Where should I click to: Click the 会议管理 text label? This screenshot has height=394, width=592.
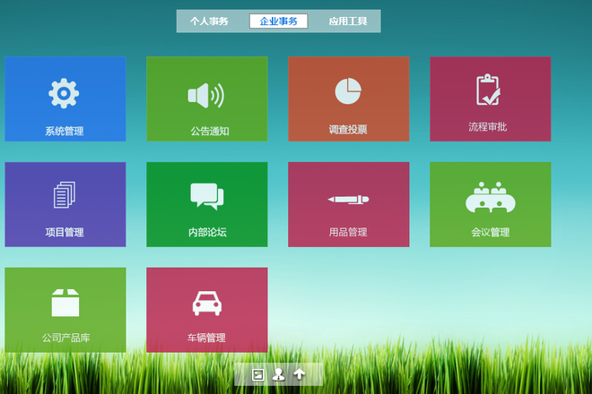490,232
